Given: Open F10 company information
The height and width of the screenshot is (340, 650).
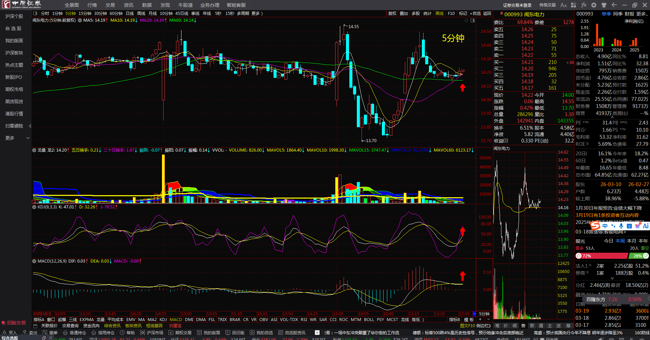Looking at the screenshot, I should 451,14.
